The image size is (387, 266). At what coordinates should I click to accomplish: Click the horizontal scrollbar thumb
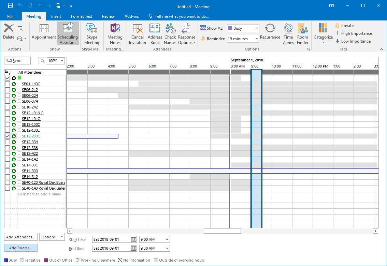(x=222, y=231)
